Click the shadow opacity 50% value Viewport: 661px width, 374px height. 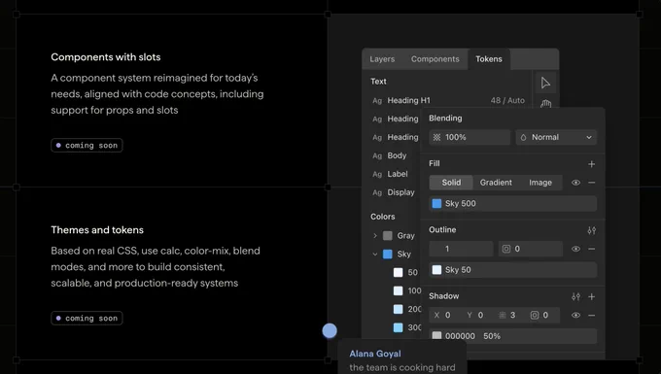(492, 336)
